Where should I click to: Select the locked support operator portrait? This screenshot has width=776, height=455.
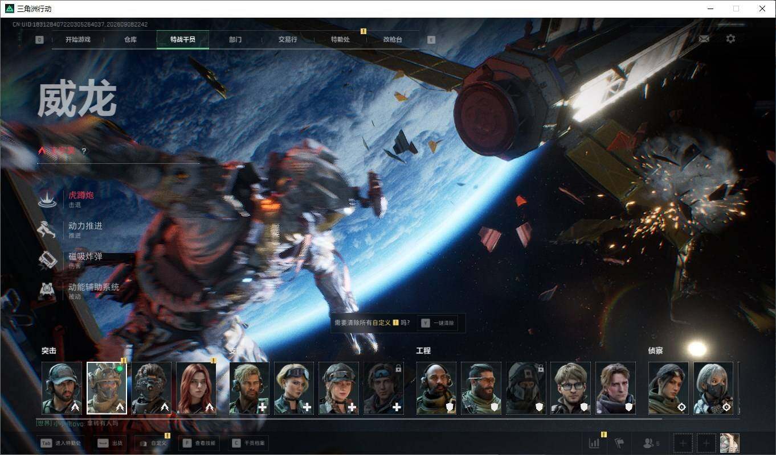pyautogui.click(x=383, y=388)
